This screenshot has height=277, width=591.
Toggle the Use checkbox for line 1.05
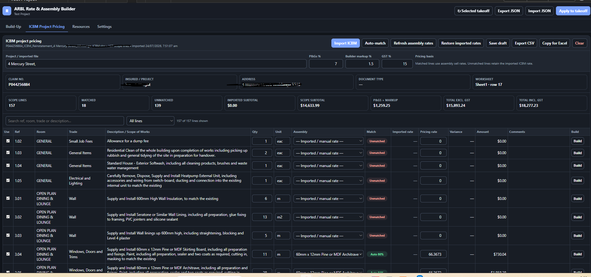pyautogui.click(x=8, y=180)
